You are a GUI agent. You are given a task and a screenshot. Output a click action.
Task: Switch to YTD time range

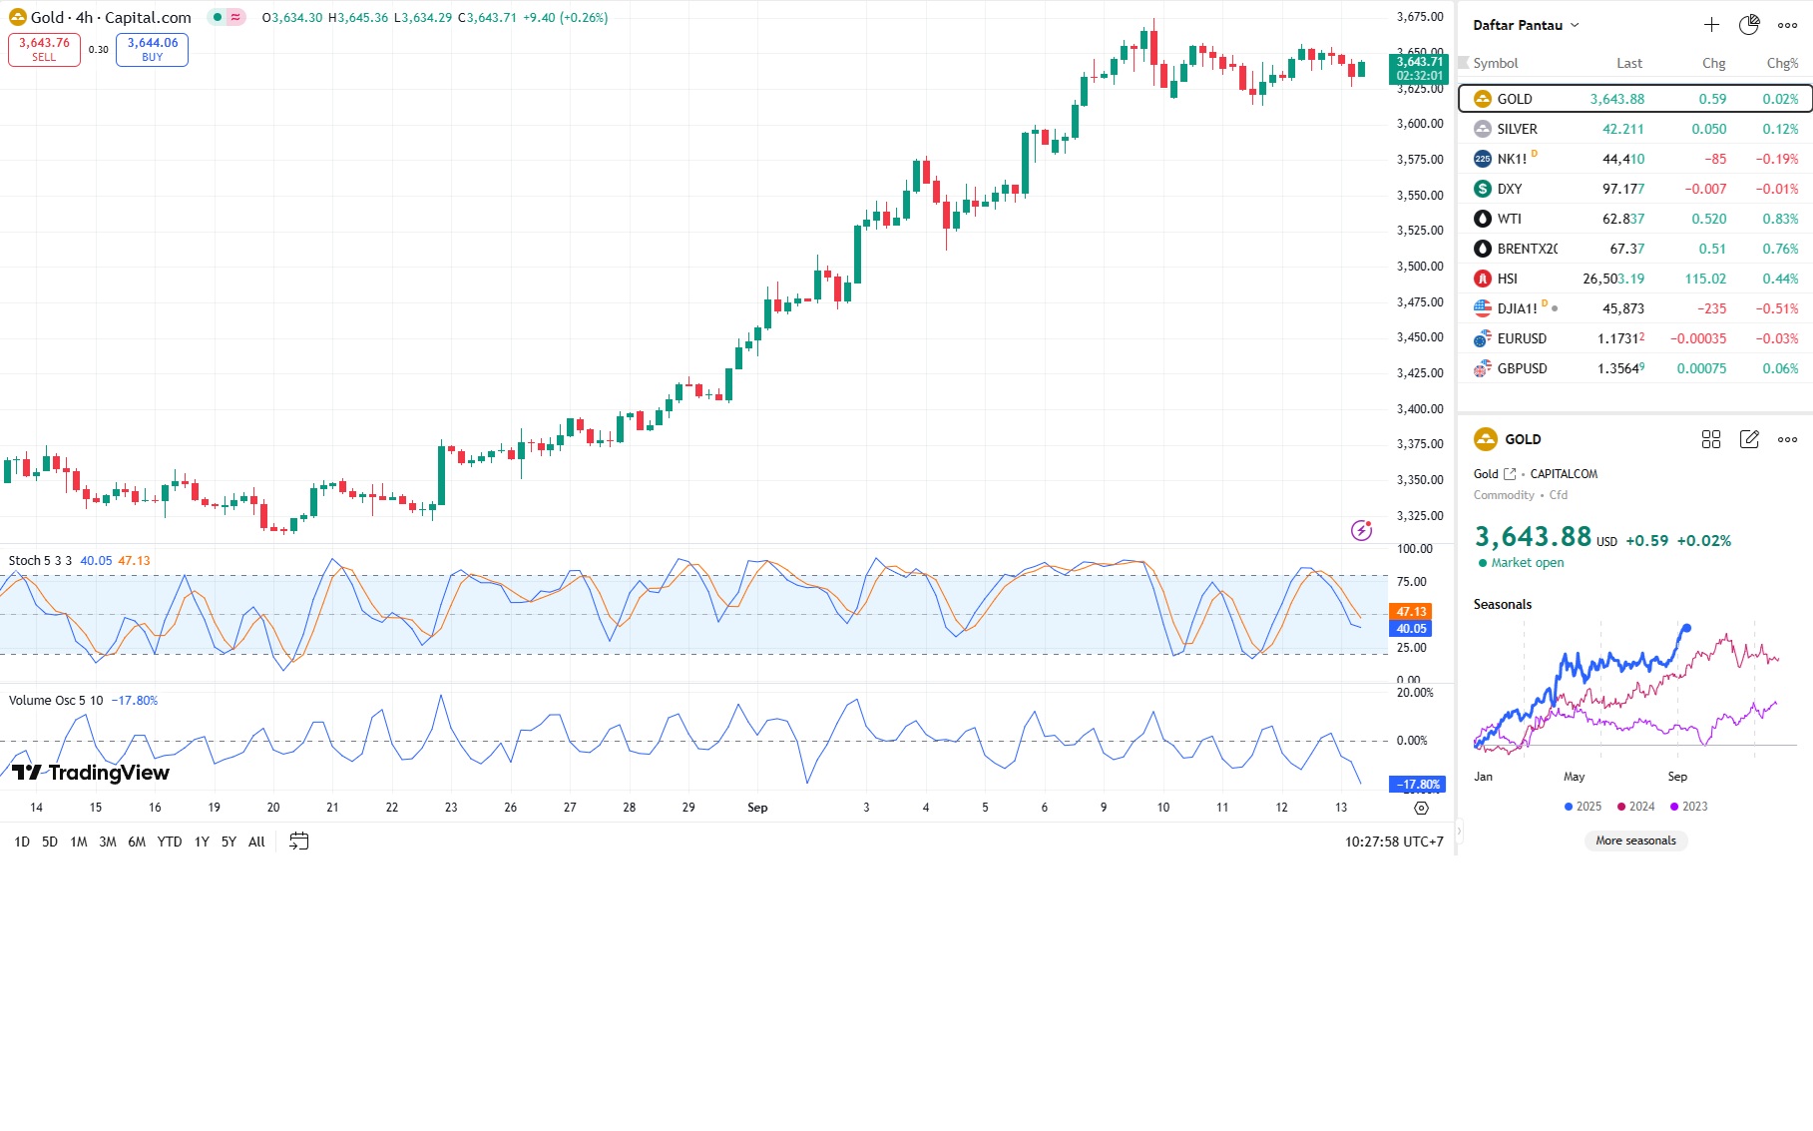click(x=170, y=842)
